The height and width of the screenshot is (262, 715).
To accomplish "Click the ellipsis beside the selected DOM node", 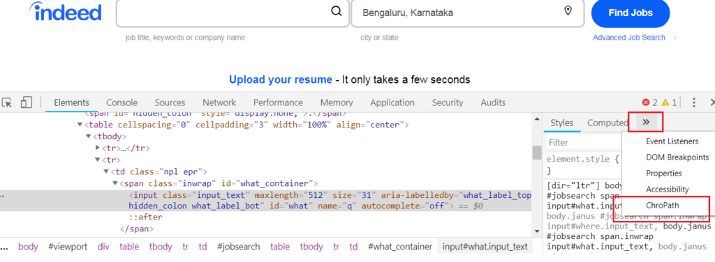I will coord(2,196).
